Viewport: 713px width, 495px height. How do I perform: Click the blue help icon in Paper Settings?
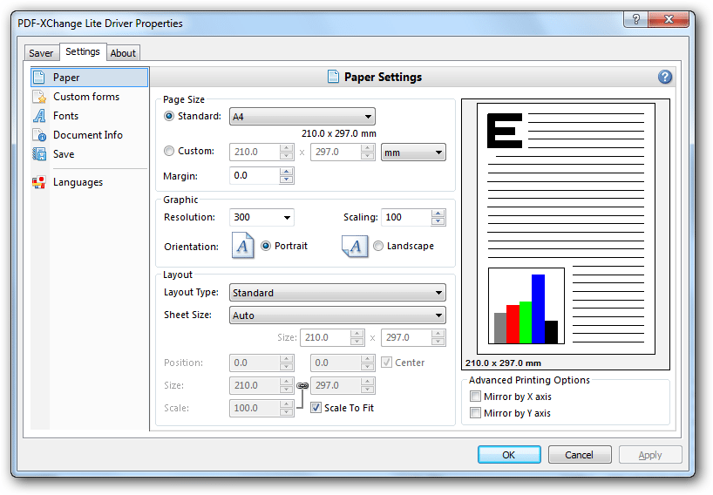[665, 77]
